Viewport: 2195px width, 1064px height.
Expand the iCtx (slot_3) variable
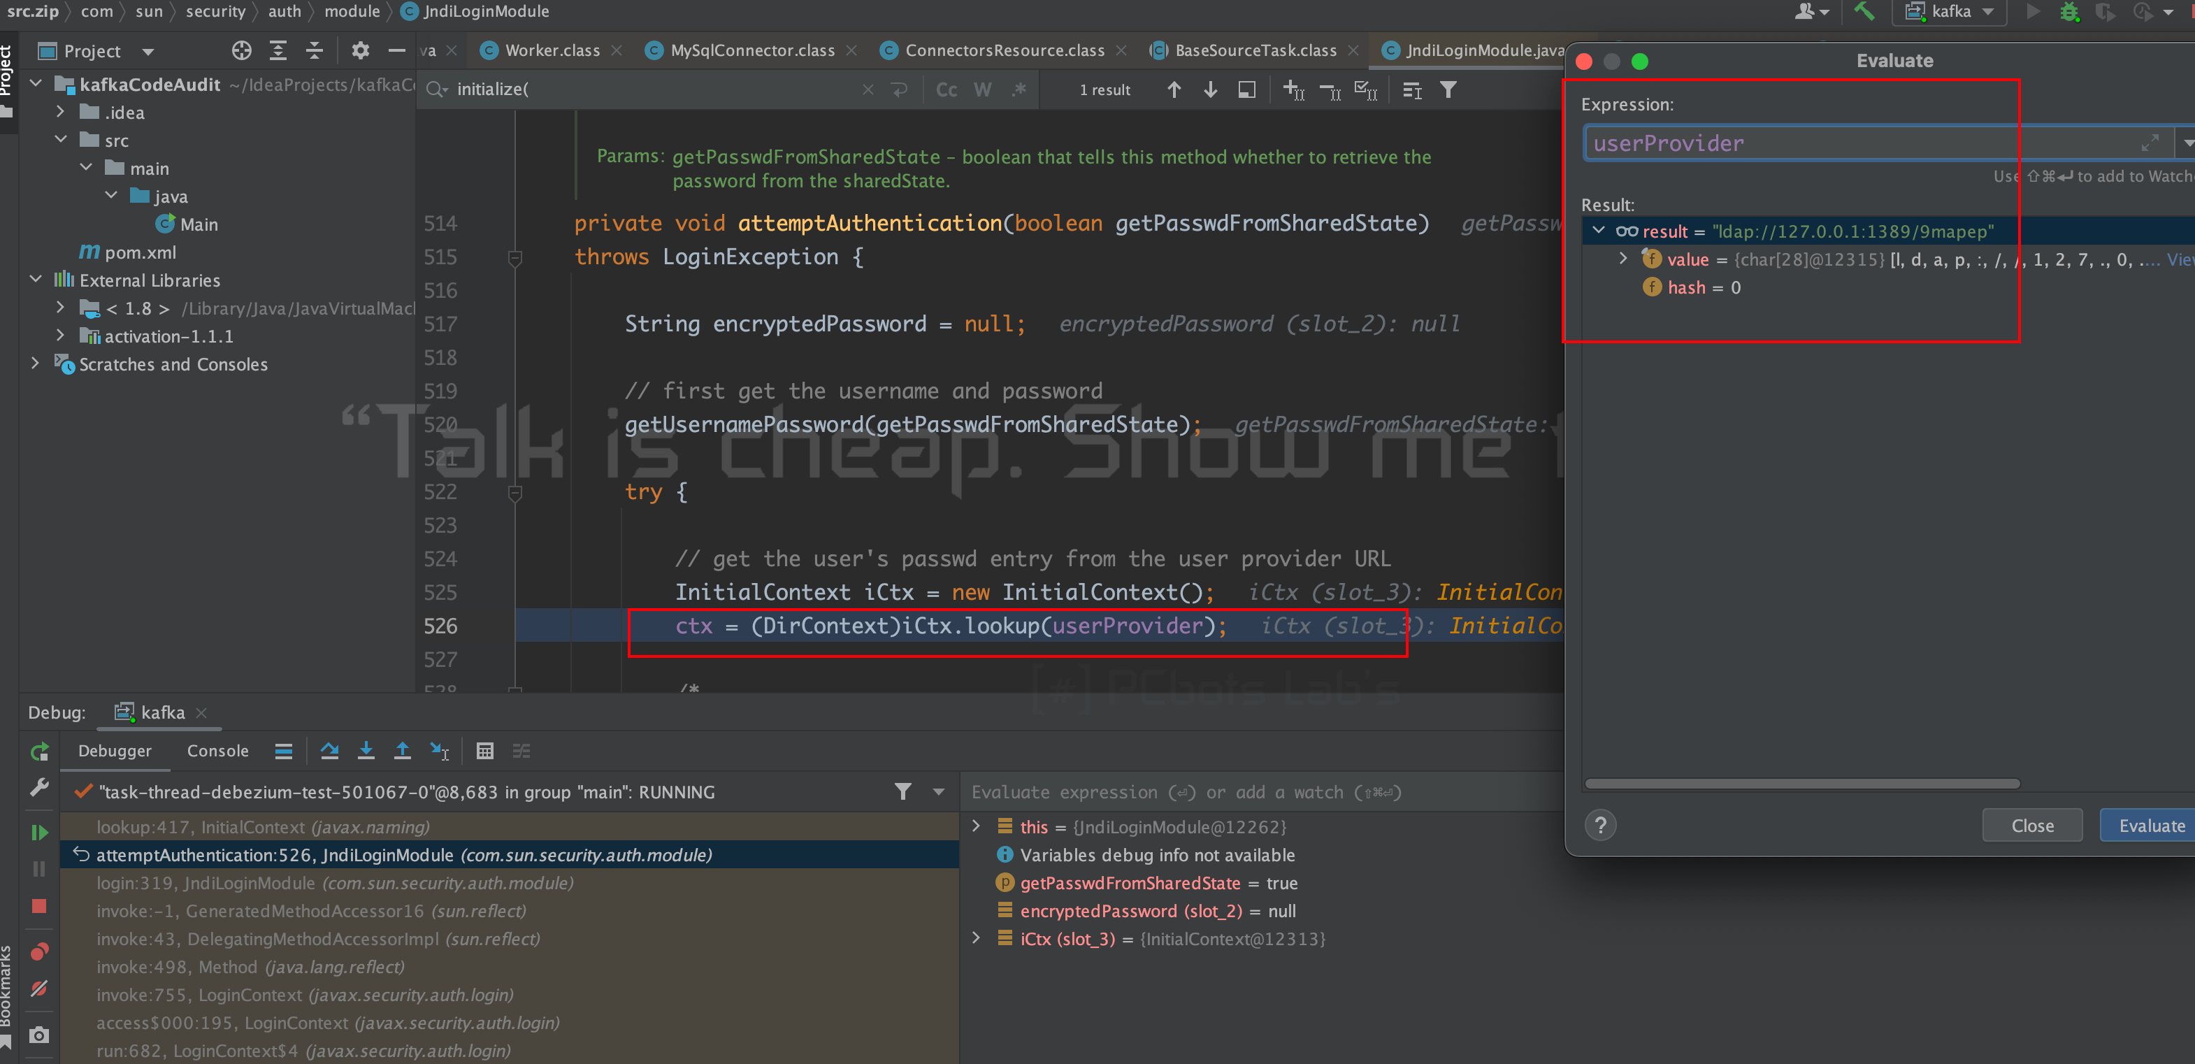[977, 938]
